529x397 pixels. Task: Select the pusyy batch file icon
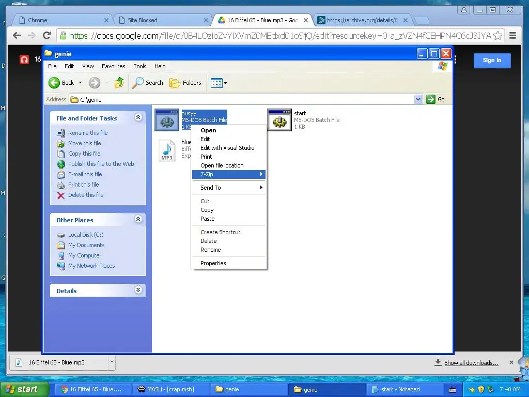pyautogui.click(x=167, y=120)
